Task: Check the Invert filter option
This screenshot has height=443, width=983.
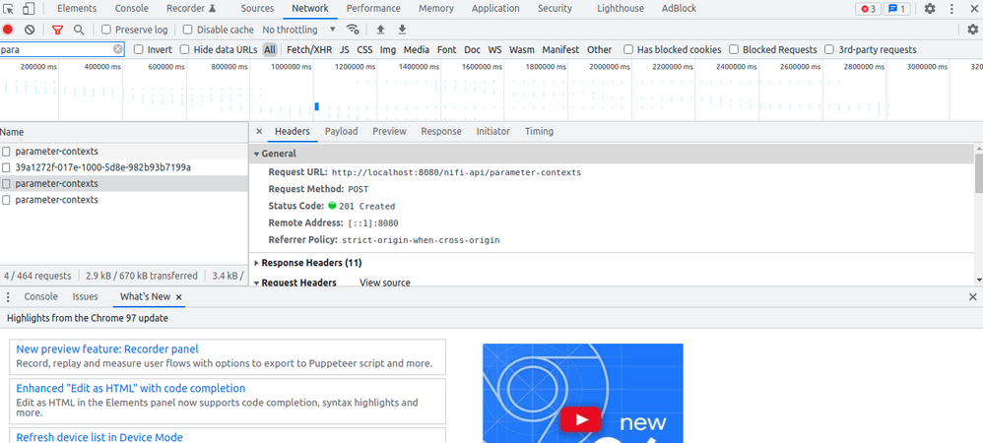Action: tap(139, 49)
